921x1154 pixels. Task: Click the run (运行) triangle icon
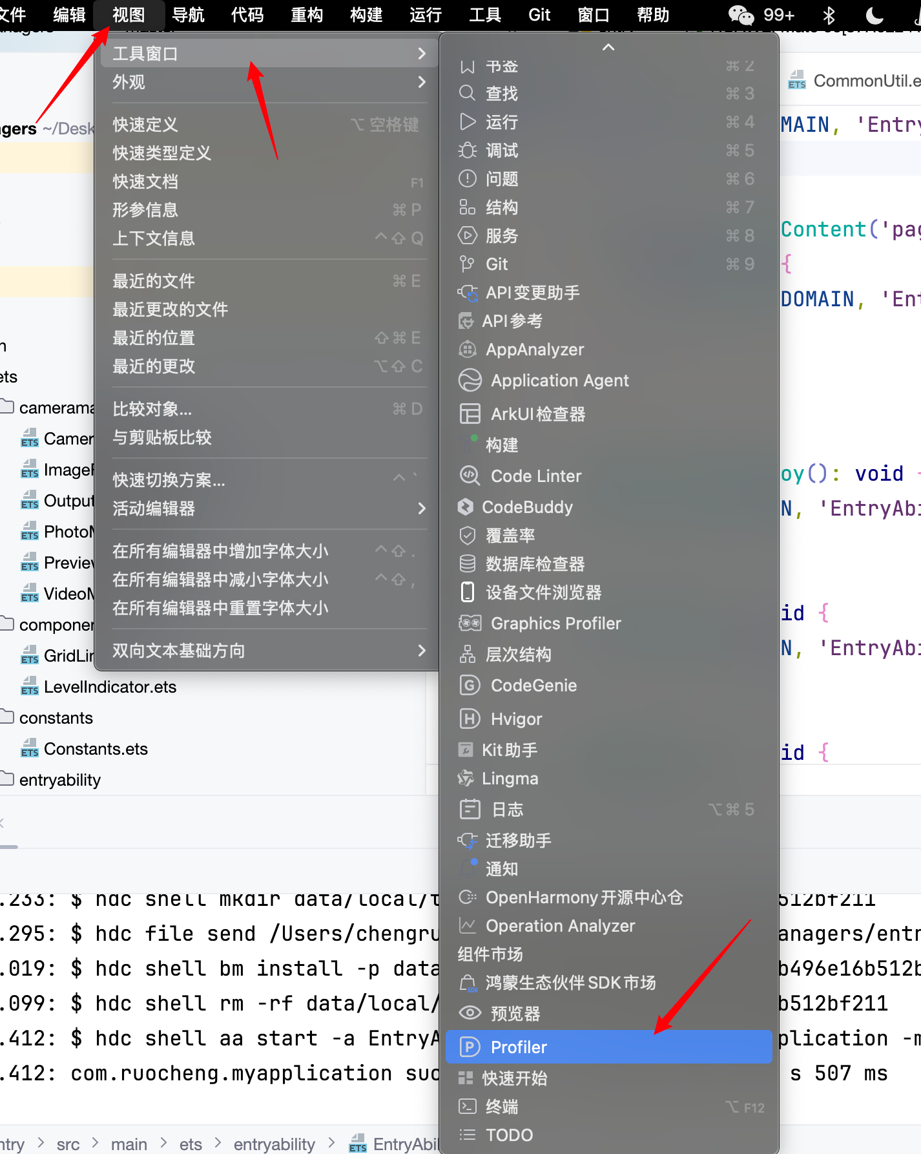click(468, 122)
